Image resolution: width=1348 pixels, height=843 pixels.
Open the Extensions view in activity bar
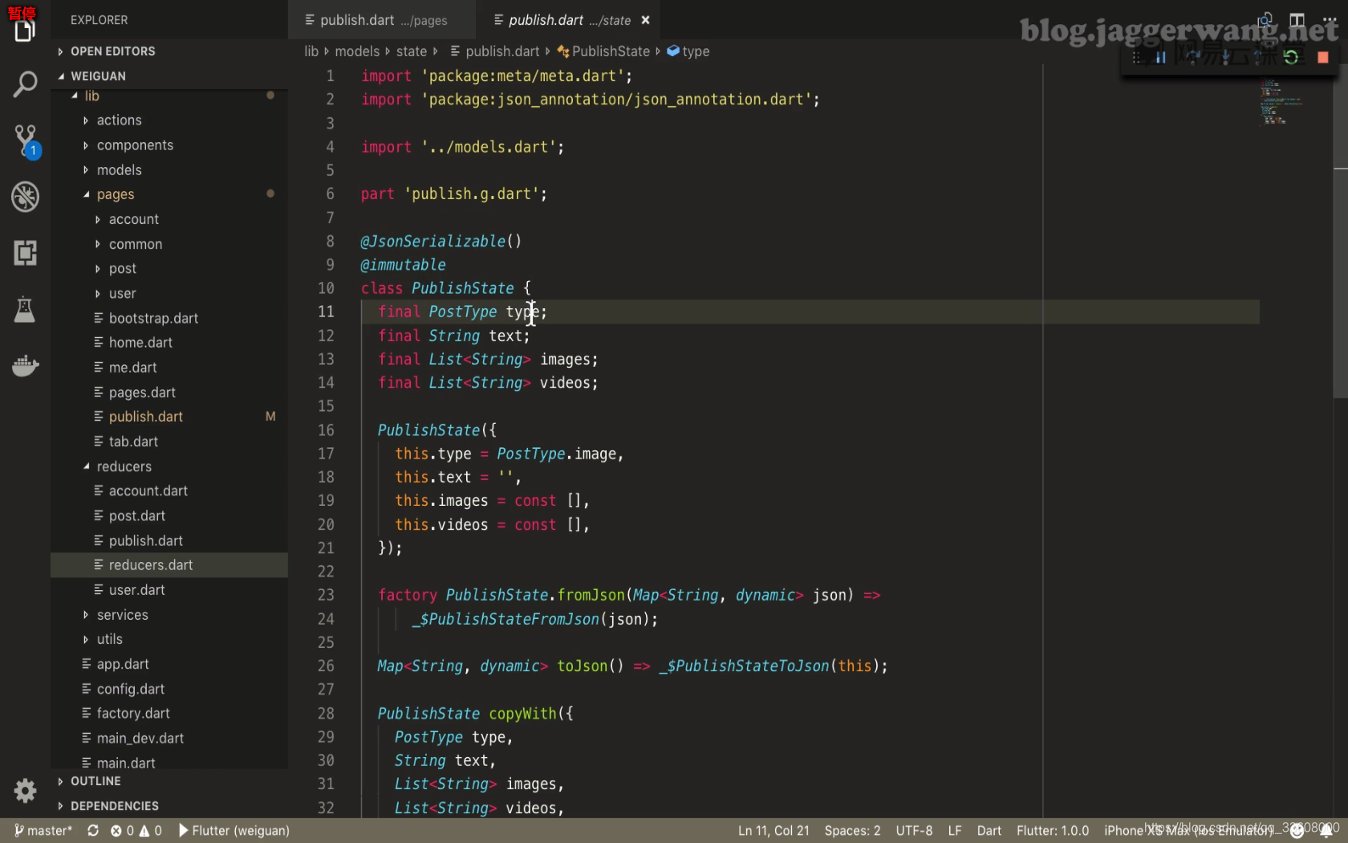(x=25, y=253)
